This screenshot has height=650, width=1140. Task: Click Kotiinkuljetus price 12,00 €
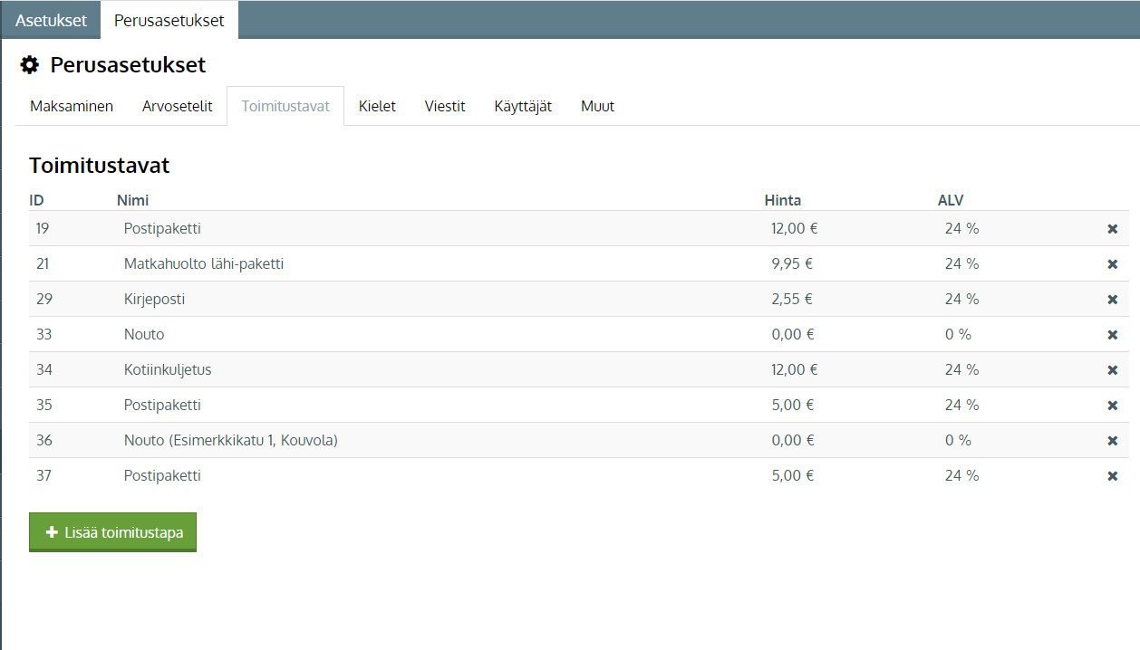[795, 369]
